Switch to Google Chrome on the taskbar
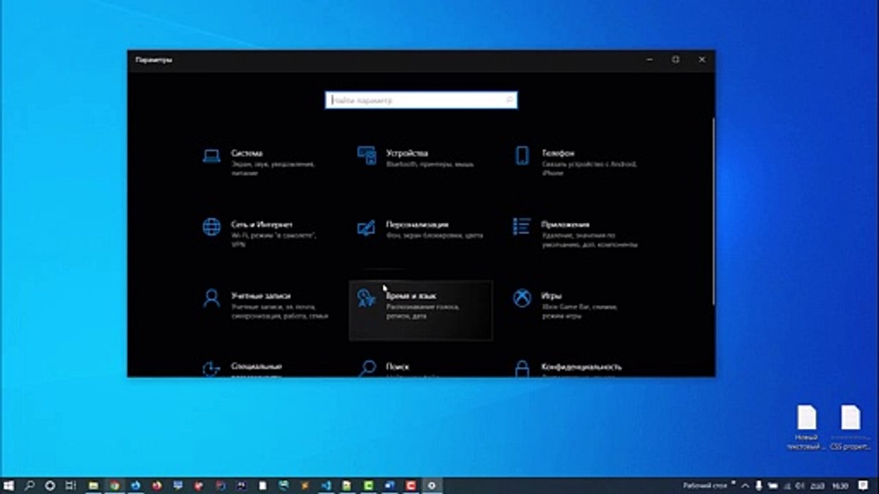The height and width of the screenshot is (494, 879). [115, 486]
